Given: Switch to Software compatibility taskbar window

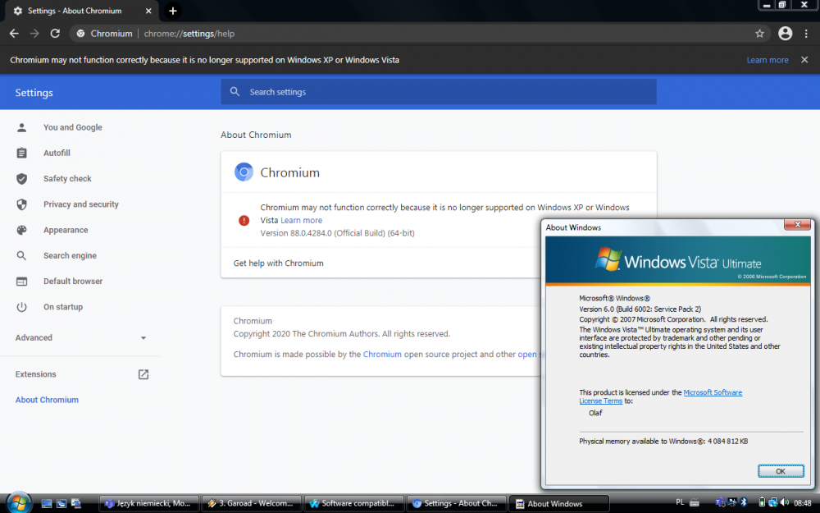Looking at the screenshot, I should pyautogui.click(x=355, y=503).
